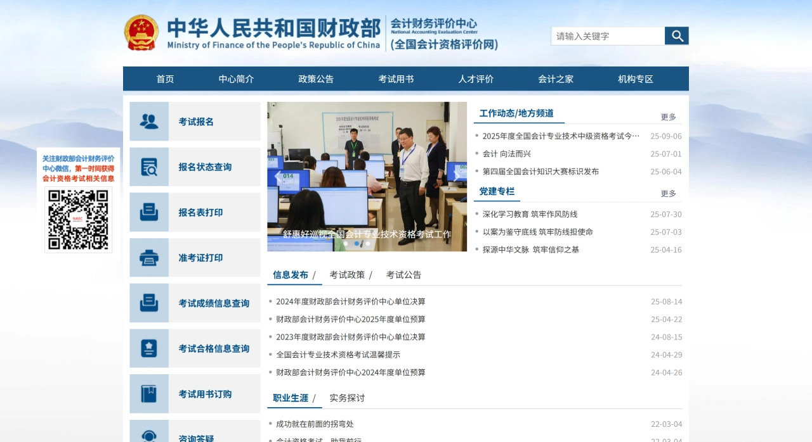This screenshot has height=442, width=812.
Task: Switch to the 考试政策 tab
Action: pyautogui.click(x=346, y=274)
